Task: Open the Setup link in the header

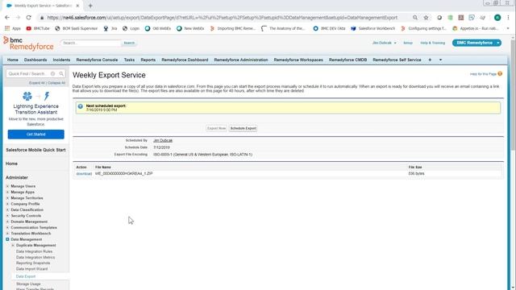Action: click(x=408, y=43)
